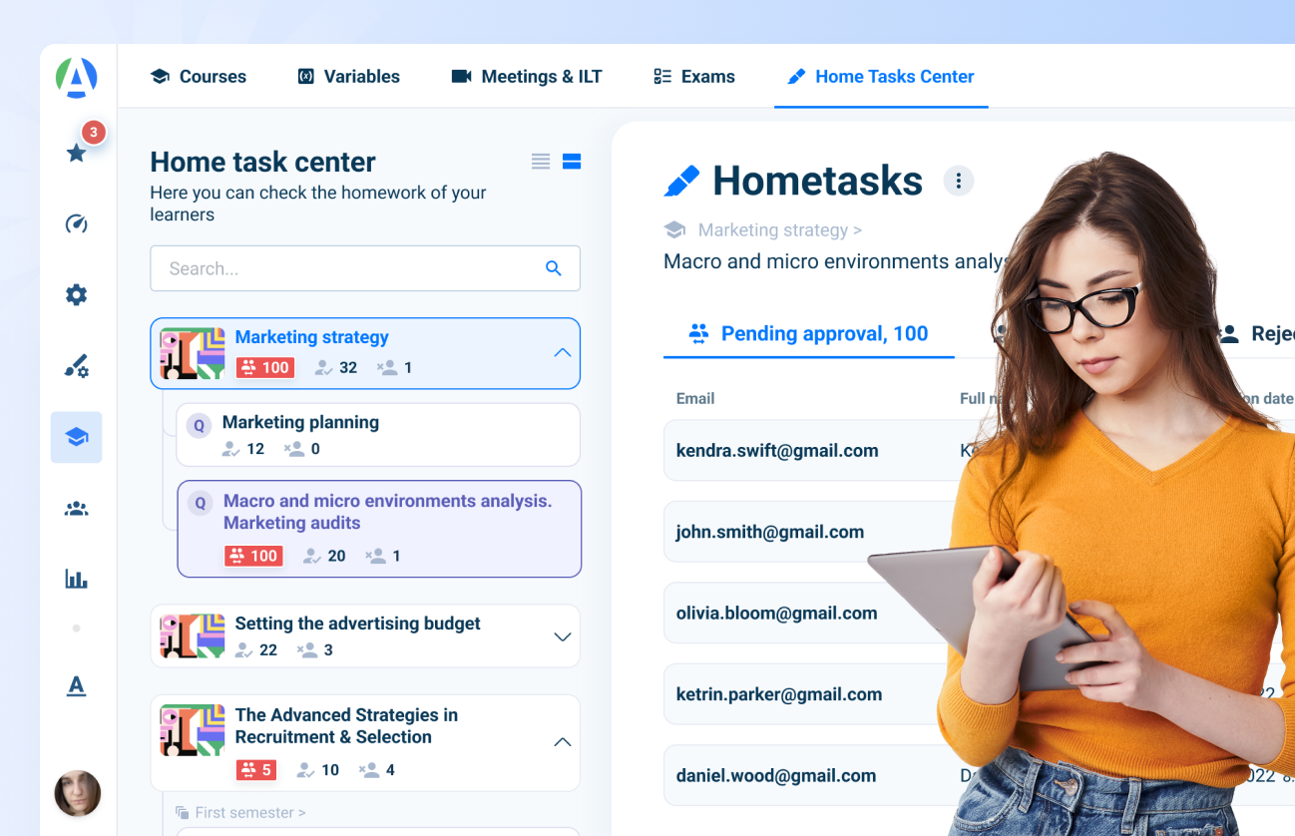The image size is (1295, 836).
Task: Open Settings via the gear icon
Action: 76,294
